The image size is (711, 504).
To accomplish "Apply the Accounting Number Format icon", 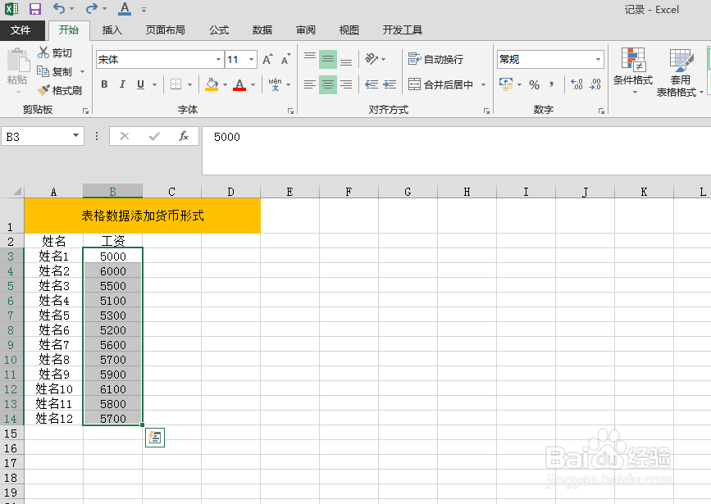I will point(507,84).
